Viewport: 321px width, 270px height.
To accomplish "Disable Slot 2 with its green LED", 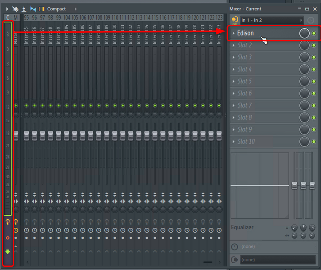I will point(314,45).
